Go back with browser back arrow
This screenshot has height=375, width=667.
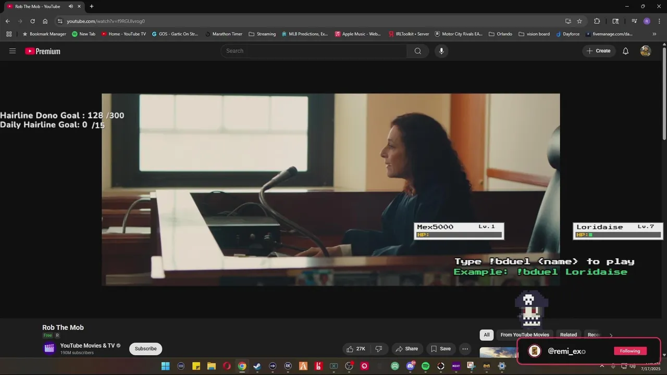pos(7,21)
